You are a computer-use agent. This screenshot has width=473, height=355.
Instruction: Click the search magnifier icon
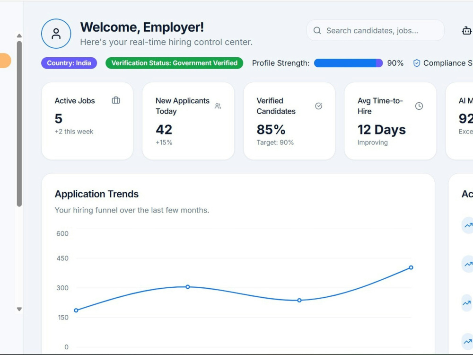317,30
